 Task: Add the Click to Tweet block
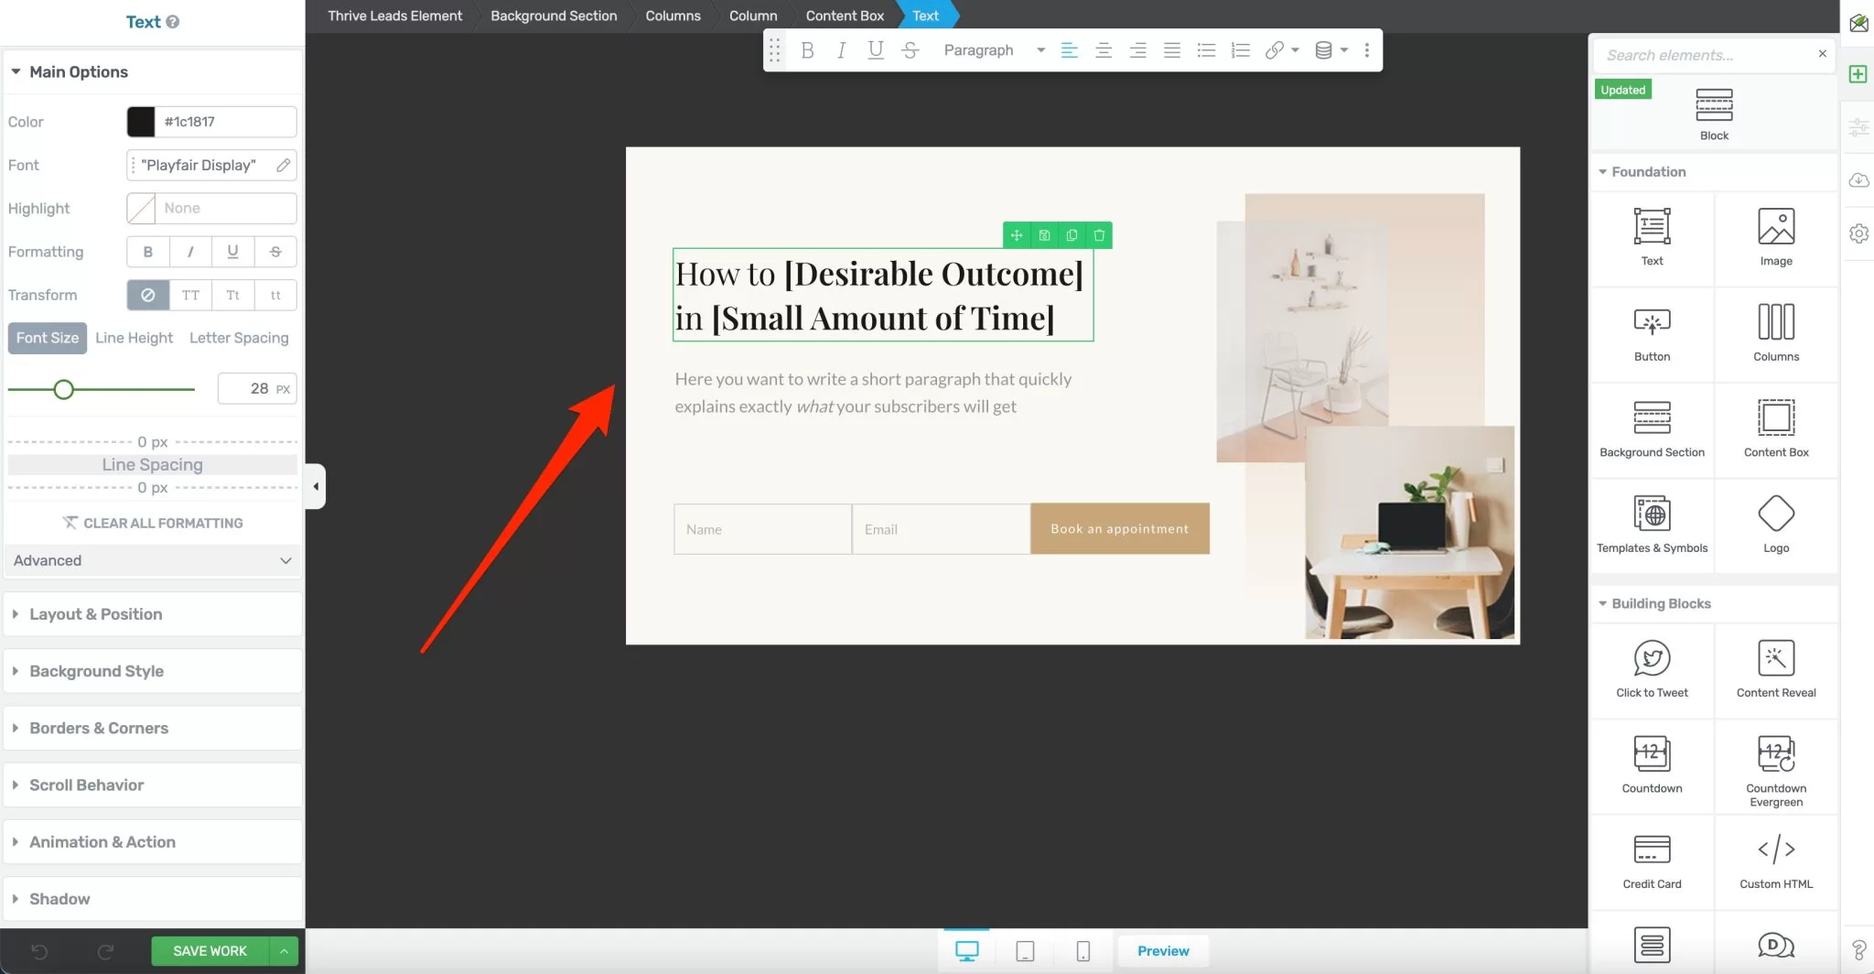pyautogui.click(x=1652, y=669)
